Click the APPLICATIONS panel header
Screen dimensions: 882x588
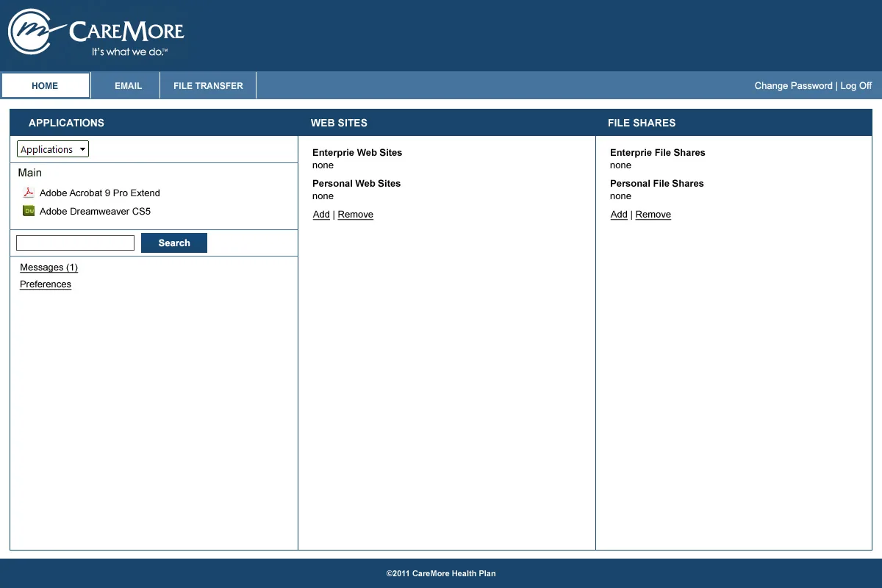point(66,123)
